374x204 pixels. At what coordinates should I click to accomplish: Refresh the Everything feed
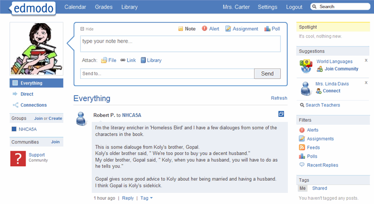click(279, 98)
